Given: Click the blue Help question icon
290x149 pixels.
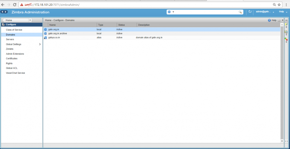Looking at the screenshot, I should coord(269,20).
